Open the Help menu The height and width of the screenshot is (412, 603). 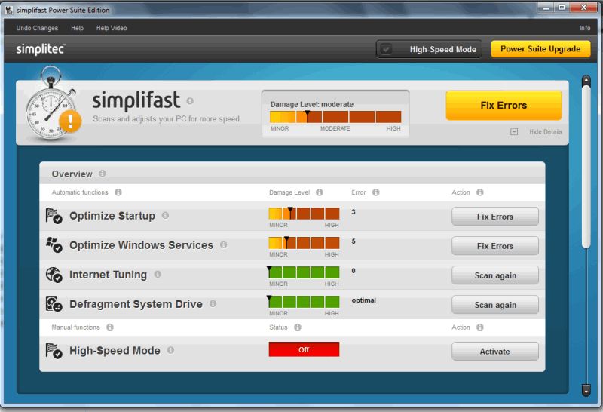coord(78,28)
